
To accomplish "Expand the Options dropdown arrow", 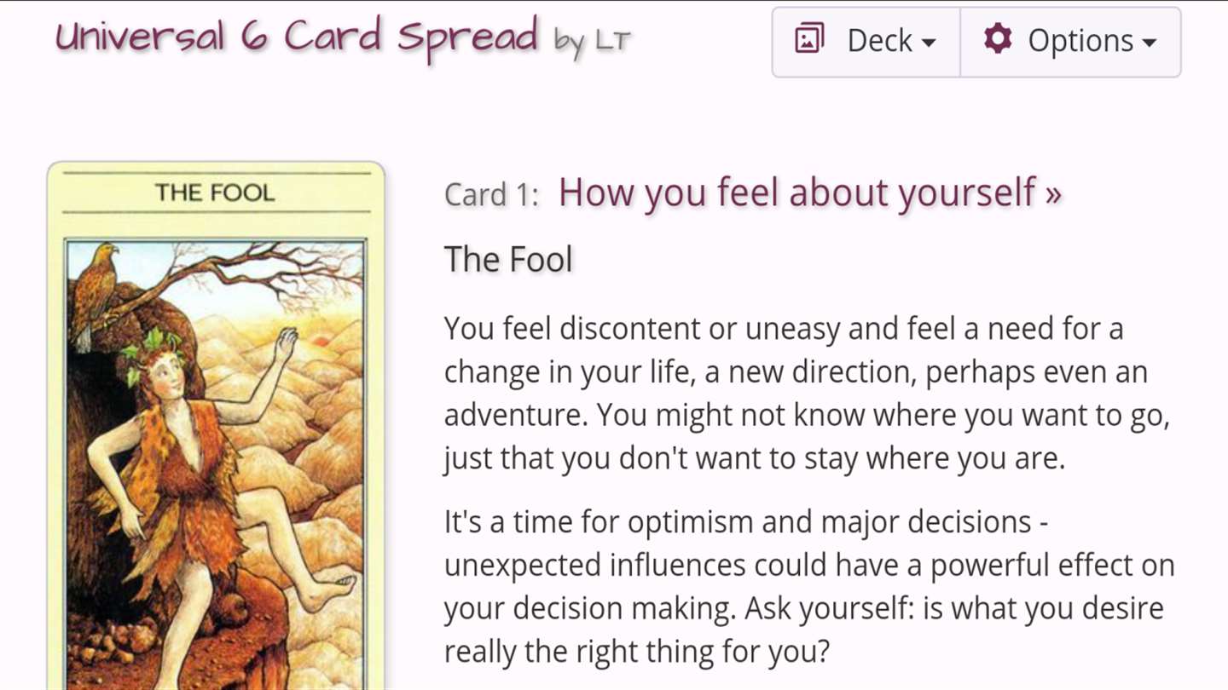I will [1149, 43].
